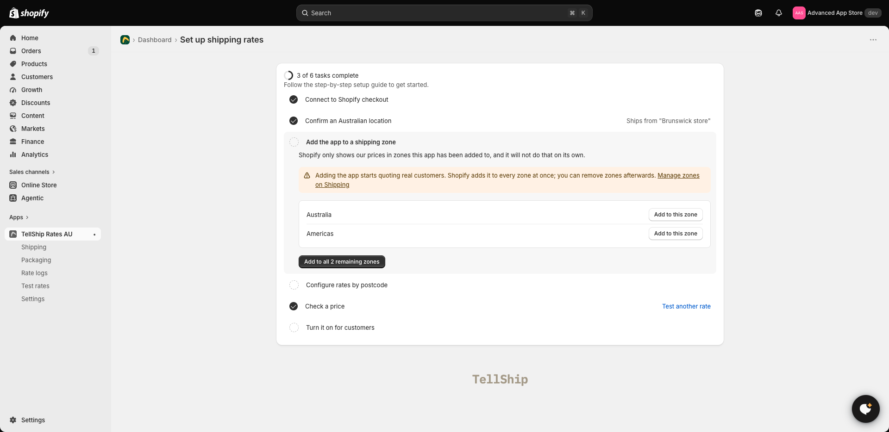The height and width of the screenshot is (432, 889).
Task: Click the Discounts icon in sidebar
Action: coord(13,103)
